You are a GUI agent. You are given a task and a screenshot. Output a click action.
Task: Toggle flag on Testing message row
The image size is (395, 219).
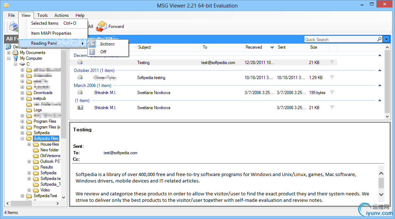click(332, 62)
